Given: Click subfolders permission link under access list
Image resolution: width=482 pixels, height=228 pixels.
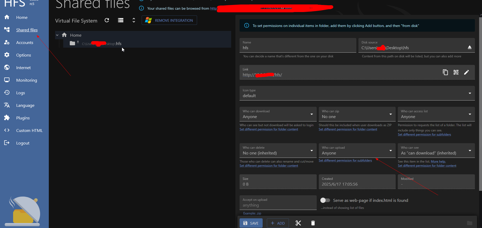Looking at the screenshot, I should (x=424, y=135).
